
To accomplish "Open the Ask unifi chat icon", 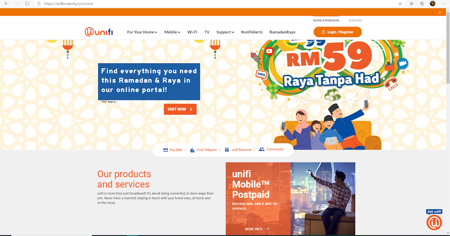I will click(434, 222).
